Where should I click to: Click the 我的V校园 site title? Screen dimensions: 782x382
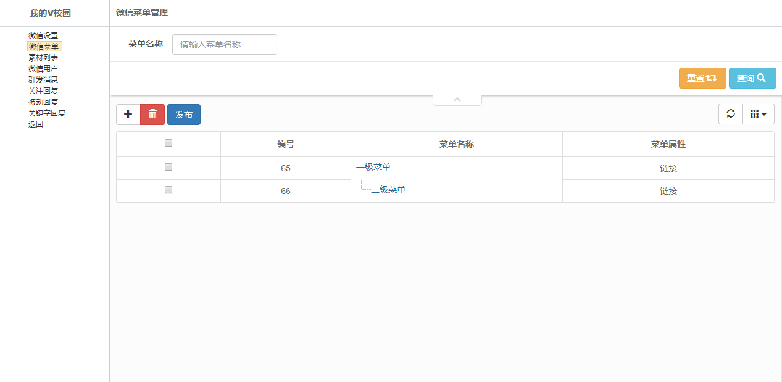[x=51, y=13]
